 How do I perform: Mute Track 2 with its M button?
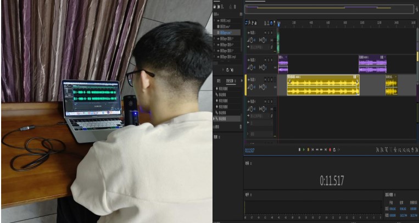click(265, 60)
